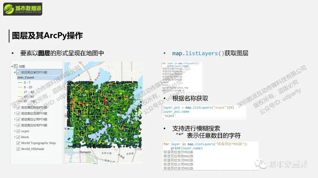The width and height of the screenshot is (318, 178).
Task: Click the Join_Count field heading
Action: tap(26, 77)
